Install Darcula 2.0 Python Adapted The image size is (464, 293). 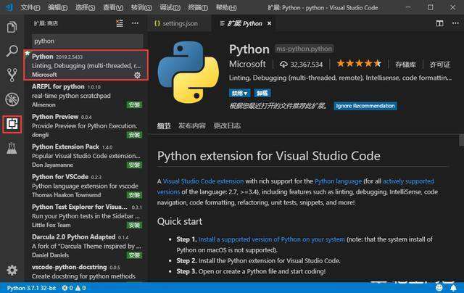[134, 255]
